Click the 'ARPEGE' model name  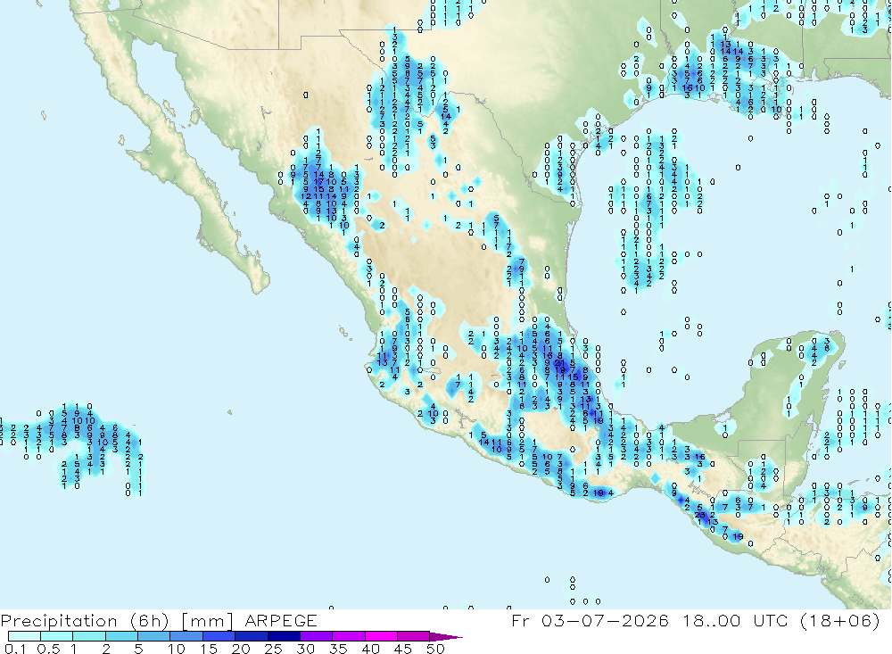281,620
